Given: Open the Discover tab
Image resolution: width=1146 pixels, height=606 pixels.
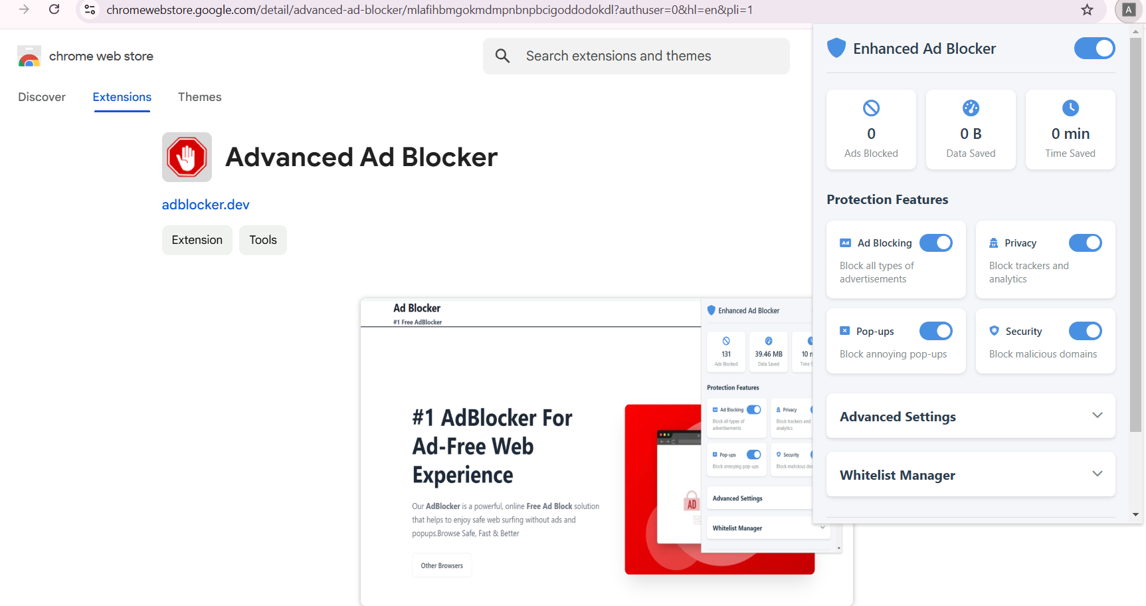Looking at the screenshot, I should point(42,97).
